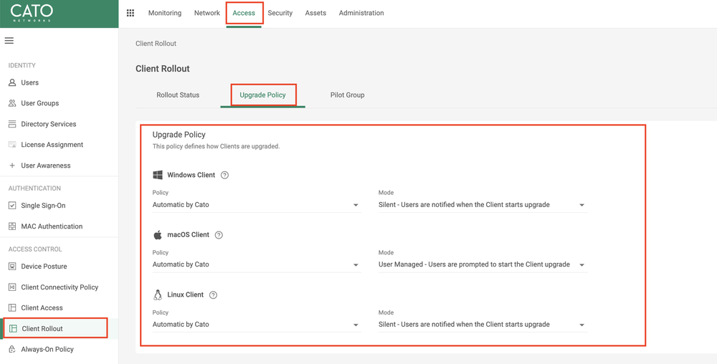This screenshot has width=717, height=364.
Task: Collapse sidebar with hamburger menu icon
Action: 9,41
